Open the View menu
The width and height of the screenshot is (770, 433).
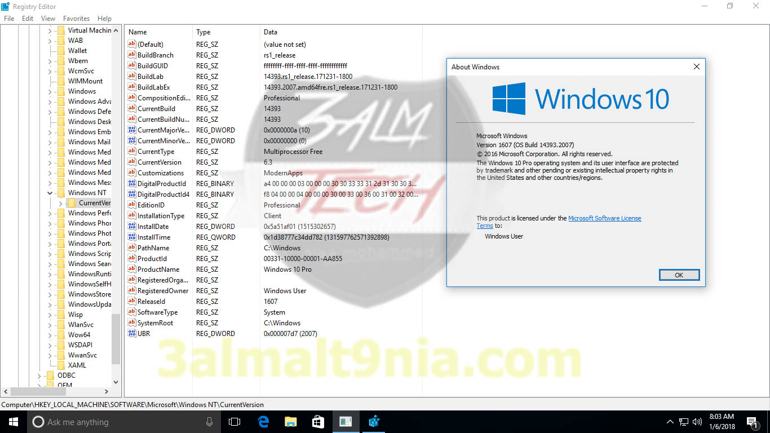click(48, 19)
